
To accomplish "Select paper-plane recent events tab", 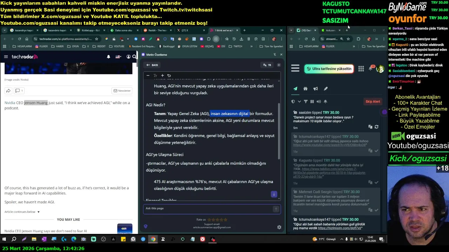I will 295,89.
